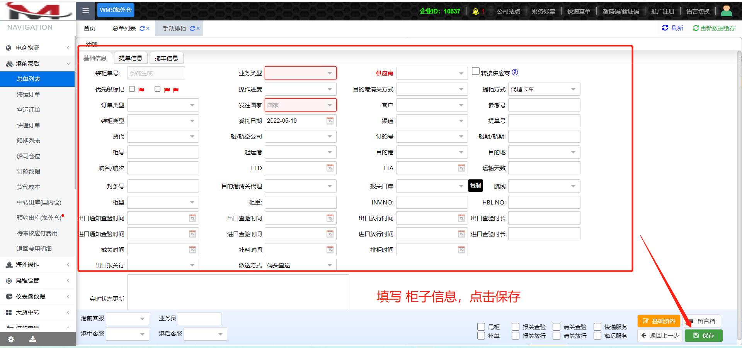Open the user avatar profile icon
This screenshot has width=742, height=348.
coord(726,11)
